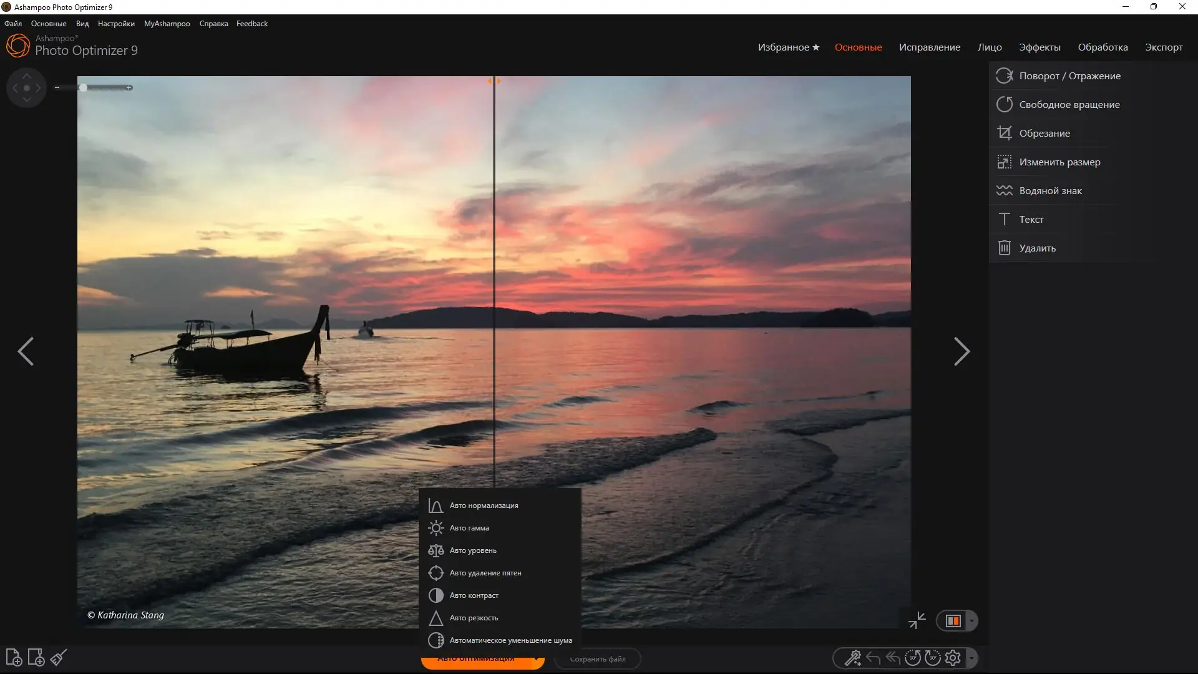Viewport: 1198px width, 674px height.
Task: Toggle the before/after split comparison view
Action: tap(953, 620)
